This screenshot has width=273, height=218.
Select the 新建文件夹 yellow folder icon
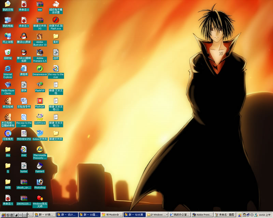point(56,135)
